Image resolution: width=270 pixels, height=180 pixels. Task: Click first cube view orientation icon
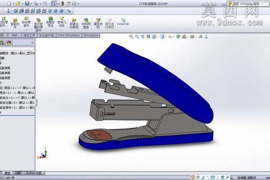(x=16, y=11)
